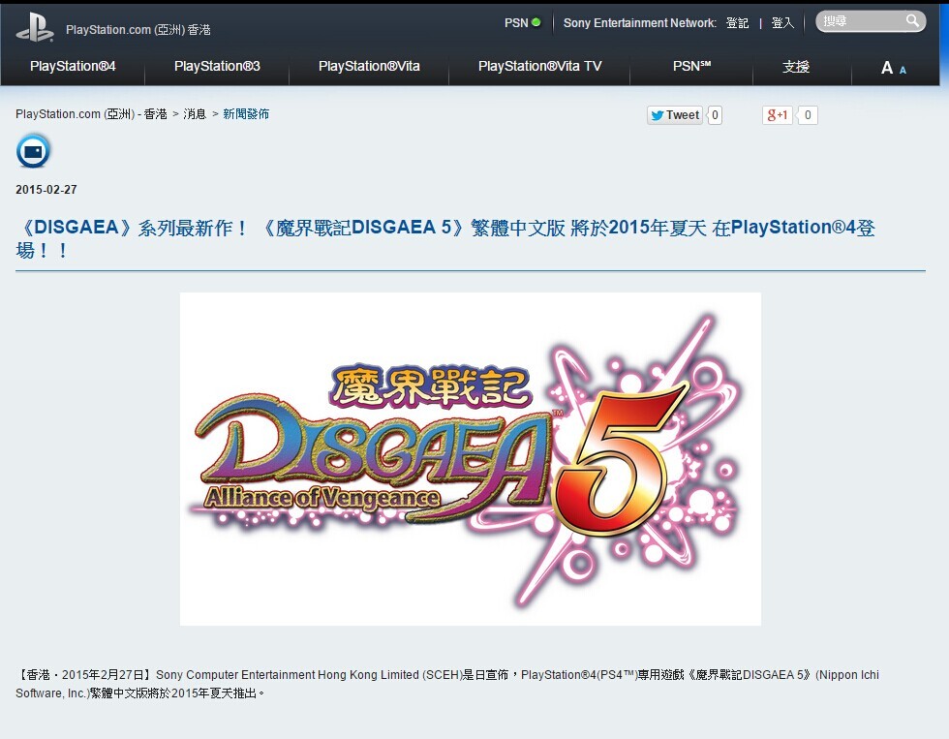Open the PlayStation®4 menu

(73, 67)
